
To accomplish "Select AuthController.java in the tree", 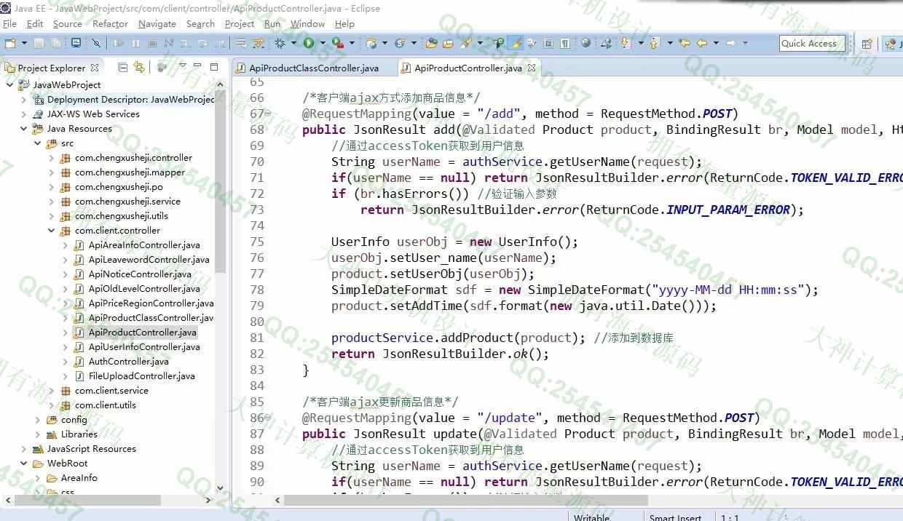I will tap(129, 361).
